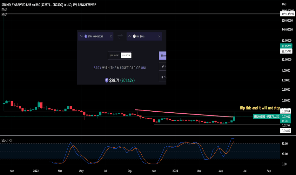This screenshot has width=296, height=175.
Task: Select the UNI ATH option
Action: pos(126,55)
